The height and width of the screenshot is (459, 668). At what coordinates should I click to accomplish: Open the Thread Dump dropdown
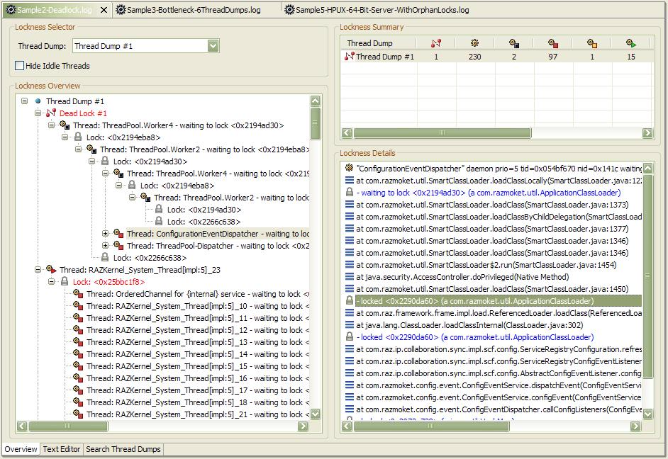pos(213,46)
